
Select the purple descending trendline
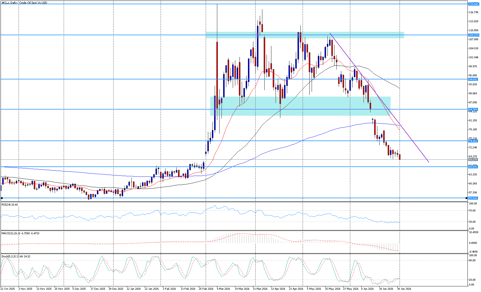point(379,98)
